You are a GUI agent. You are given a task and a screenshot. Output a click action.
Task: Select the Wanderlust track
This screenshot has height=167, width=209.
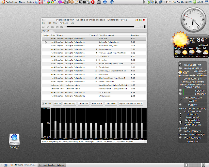click(x=94, y=67)
